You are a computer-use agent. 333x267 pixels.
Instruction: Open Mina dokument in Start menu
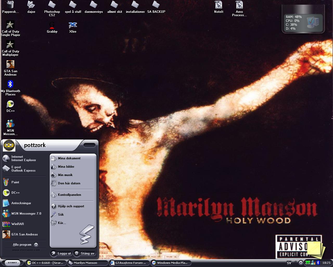point(73,158)
